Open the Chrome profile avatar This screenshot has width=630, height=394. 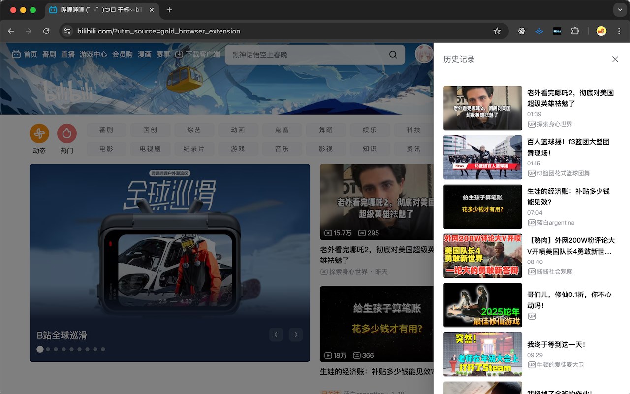[601, 31]
